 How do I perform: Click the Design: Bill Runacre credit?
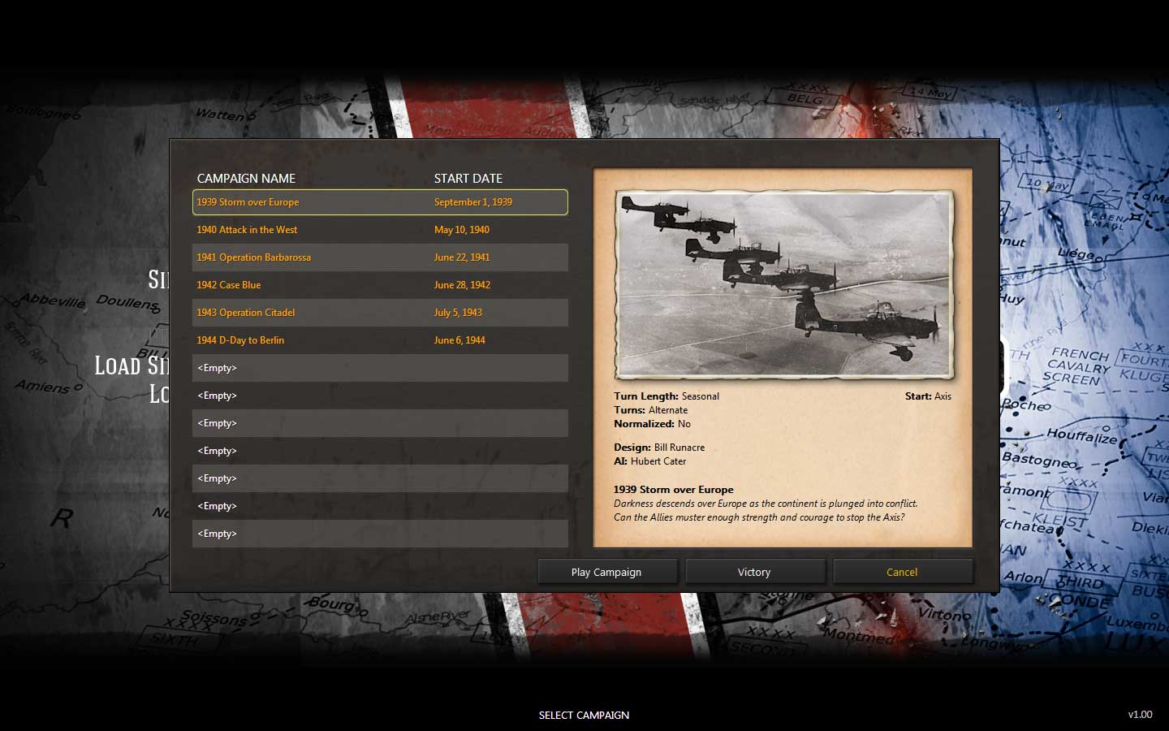659,448
